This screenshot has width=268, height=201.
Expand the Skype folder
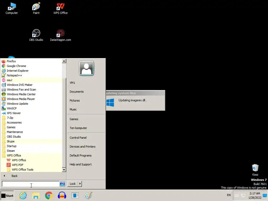10,141
